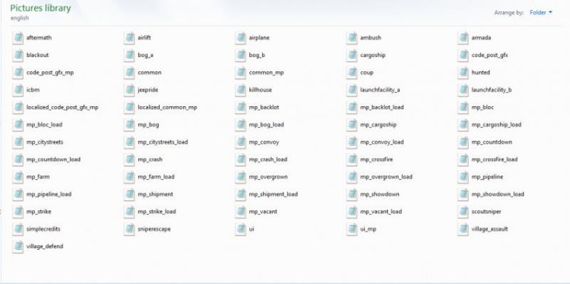Select the cargoship file icon
The image size is (570, 284).
point(352,55)
